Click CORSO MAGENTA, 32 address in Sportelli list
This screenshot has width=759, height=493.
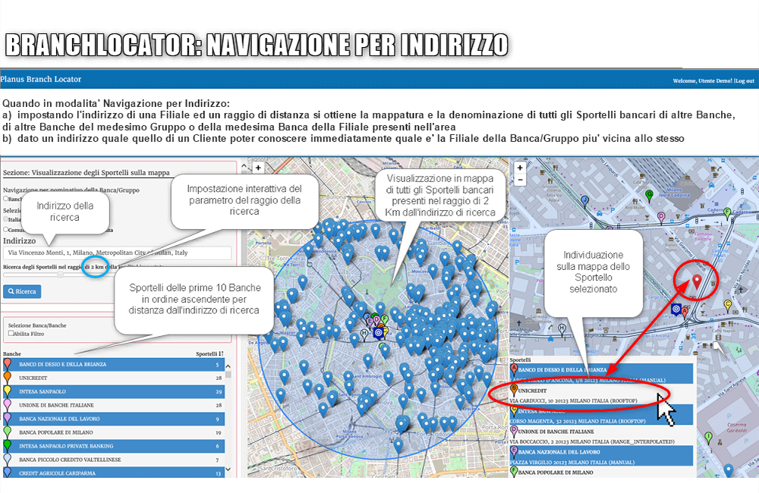click(x=578, y=421)
